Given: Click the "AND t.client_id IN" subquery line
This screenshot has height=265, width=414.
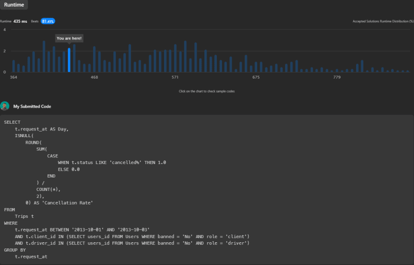Looking at the screenshot, I should click(x=132, y=237).
